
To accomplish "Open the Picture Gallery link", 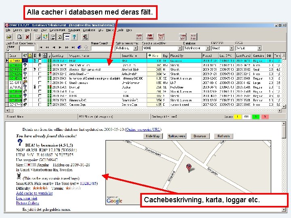I will pyautogui.click(x=27, y=203).
